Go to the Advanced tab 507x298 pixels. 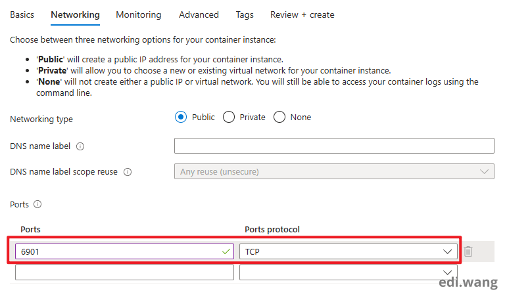point(199,14)
